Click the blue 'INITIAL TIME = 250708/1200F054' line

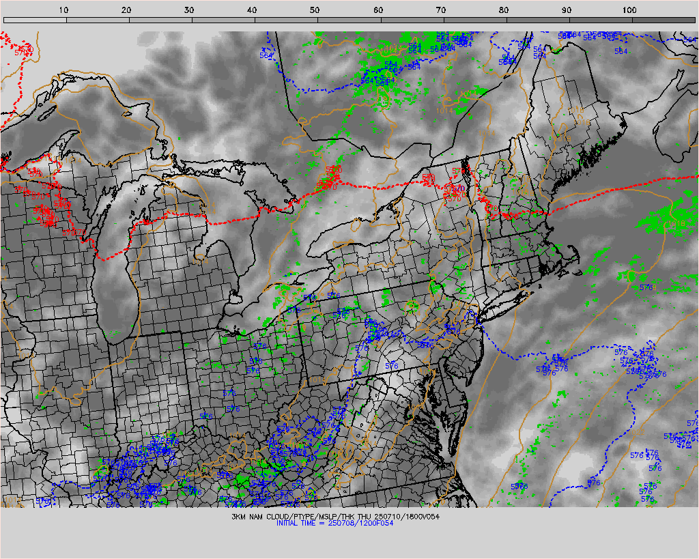point(334,523)
